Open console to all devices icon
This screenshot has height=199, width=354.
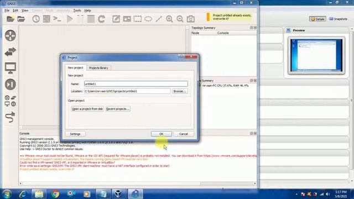(x=58, y=19)
